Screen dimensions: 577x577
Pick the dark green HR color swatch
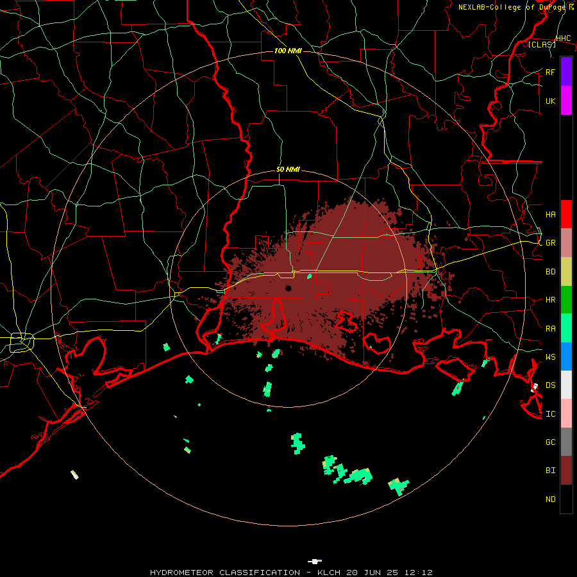566,300
